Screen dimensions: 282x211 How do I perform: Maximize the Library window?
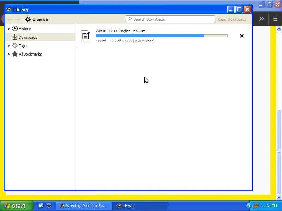click(x=239, y=9)
